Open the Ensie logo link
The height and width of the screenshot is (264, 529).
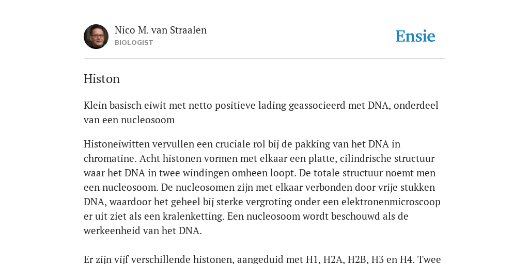tap(415, 36)
